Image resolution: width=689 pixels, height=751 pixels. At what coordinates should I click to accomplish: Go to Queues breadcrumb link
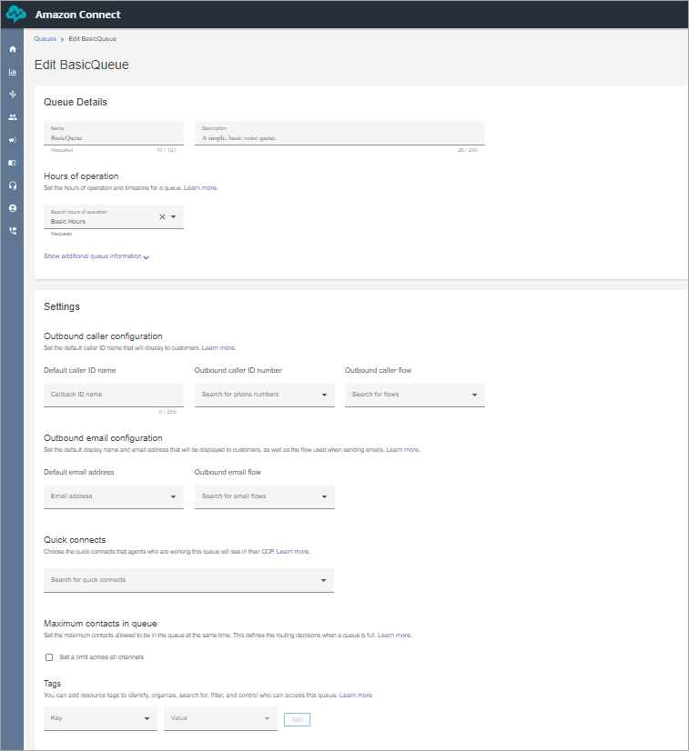(x=45, y=39)
